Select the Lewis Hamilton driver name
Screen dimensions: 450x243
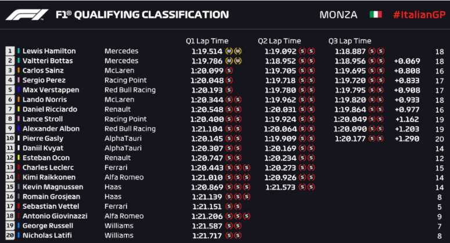coord(49,51)
